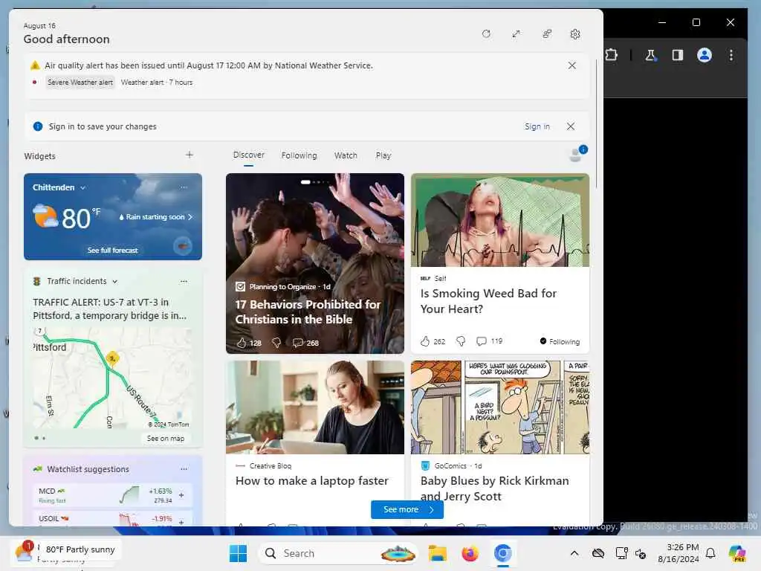The image size is (761, 571).
Task: Show hidden system tray icons
Action: tap(574, 553)
